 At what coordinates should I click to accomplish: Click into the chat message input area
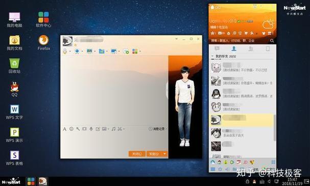114,141
